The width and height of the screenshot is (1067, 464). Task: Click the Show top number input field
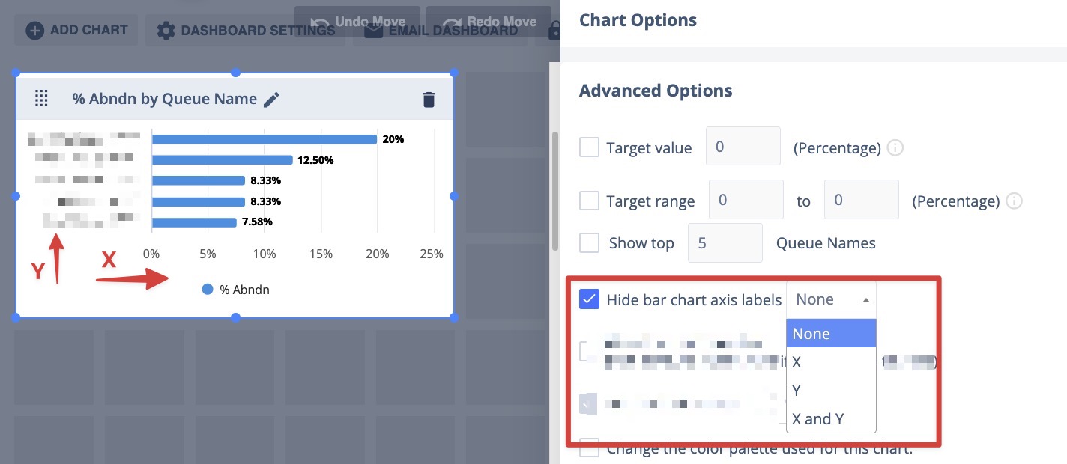[725, 243]
